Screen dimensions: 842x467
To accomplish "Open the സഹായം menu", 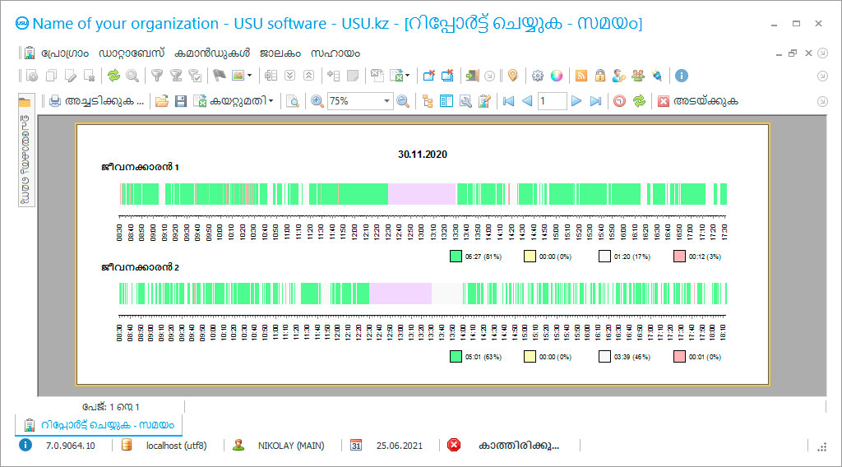I will point(335,53).
